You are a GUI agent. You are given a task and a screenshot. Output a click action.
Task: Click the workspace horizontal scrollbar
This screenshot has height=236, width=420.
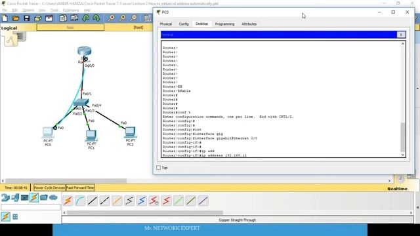(66, 181)
